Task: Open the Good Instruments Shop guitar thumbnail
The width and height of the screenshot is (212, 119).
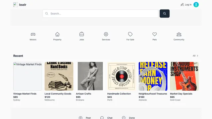Action: 185,76
